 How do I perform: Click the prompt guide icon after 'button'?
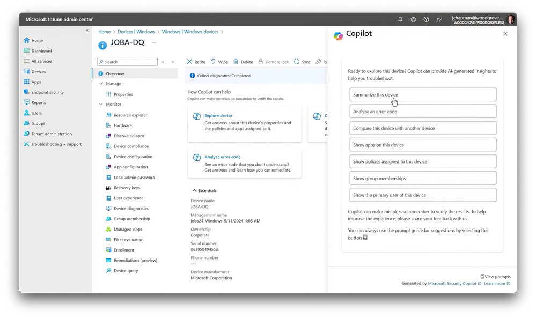coord(365,238)
